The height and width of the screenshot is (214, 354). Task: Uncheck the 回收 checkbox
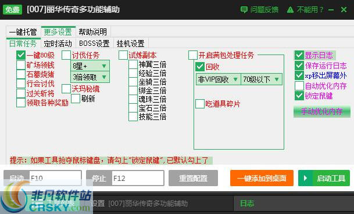(200, 67)
